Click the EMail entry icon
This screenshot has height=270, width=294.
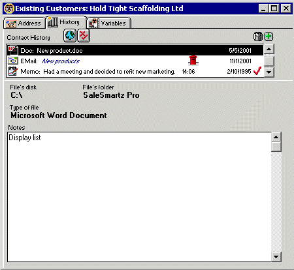point(12,61)
